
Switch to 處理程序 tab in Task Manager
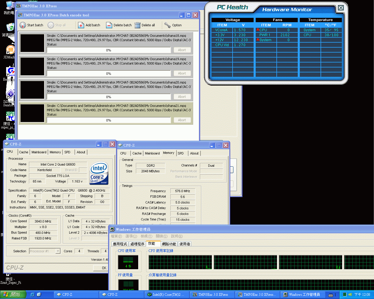click(x=138, y=244)
